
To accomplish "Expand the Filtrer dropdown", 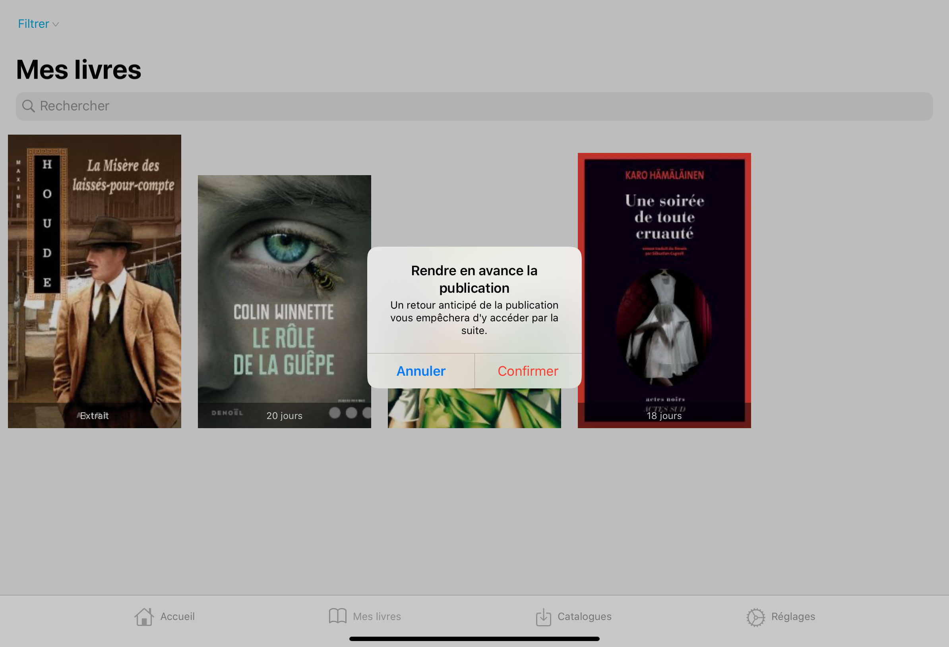I will (33, 24).
